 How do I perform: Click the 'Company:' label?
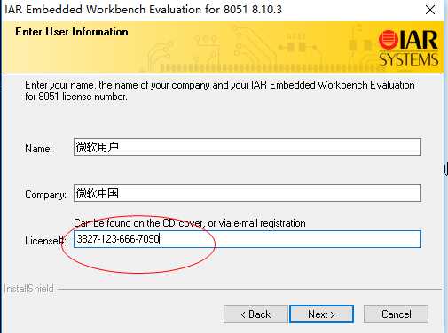coord(45,195)
